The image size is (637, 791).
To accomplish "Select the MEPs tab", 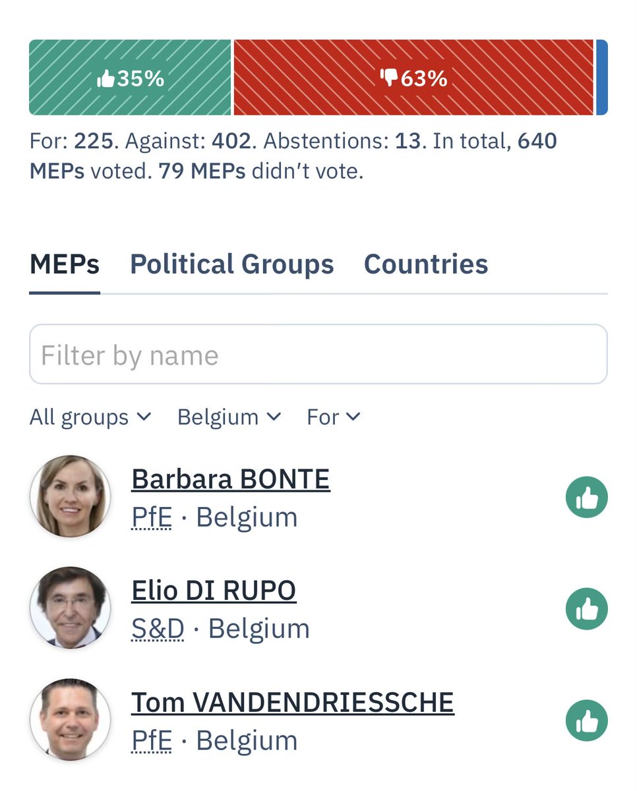I will 65,264.
